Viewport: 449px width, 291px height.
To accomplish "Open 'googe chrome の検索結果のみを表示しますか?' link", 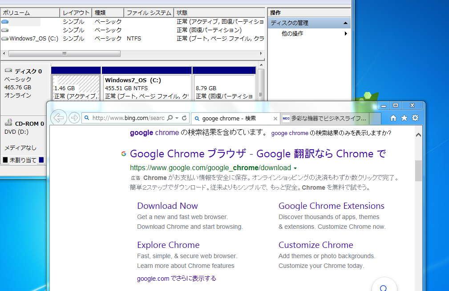I will tap(331, 133).
